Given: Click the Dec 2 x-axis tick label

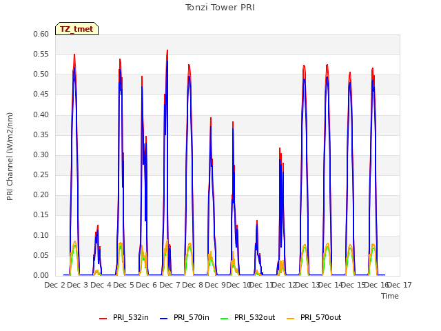Looking at the screenshot, I should point(55,285).
